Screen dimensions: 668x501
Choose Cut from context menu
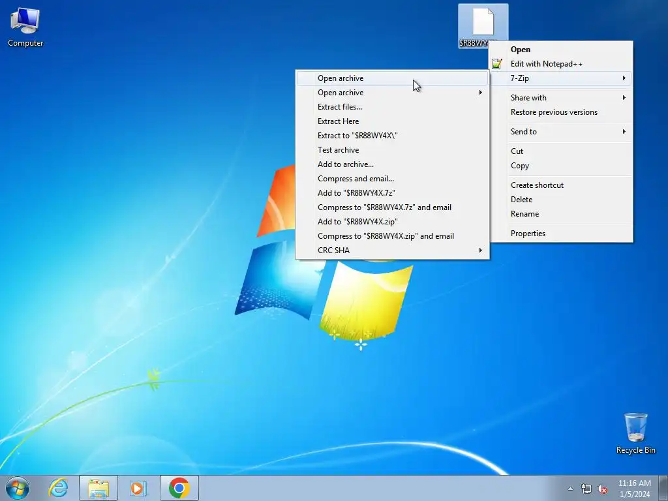tap(560, 151)
